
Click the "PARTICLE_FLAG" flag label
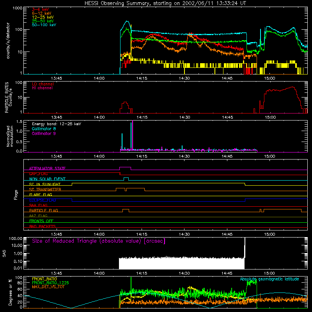tap(44, 211)
